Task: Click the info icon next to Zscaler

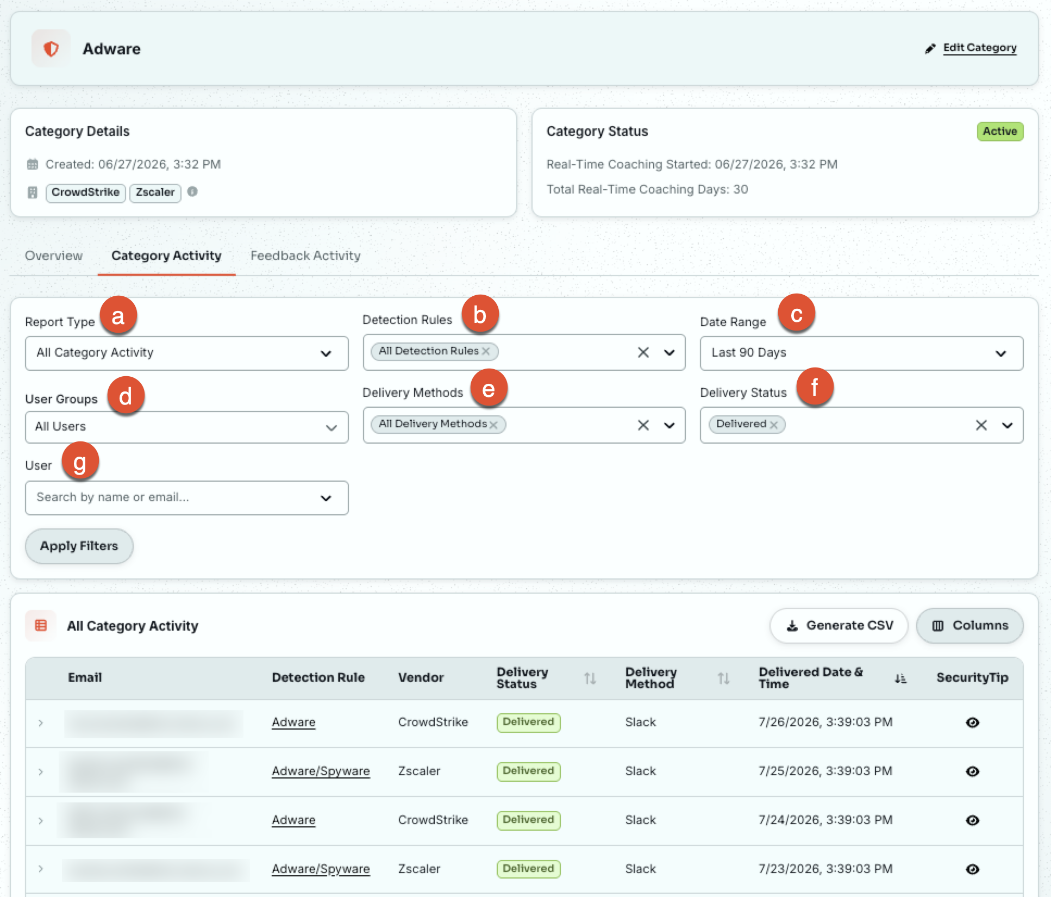Action: [x=192, y=191]
